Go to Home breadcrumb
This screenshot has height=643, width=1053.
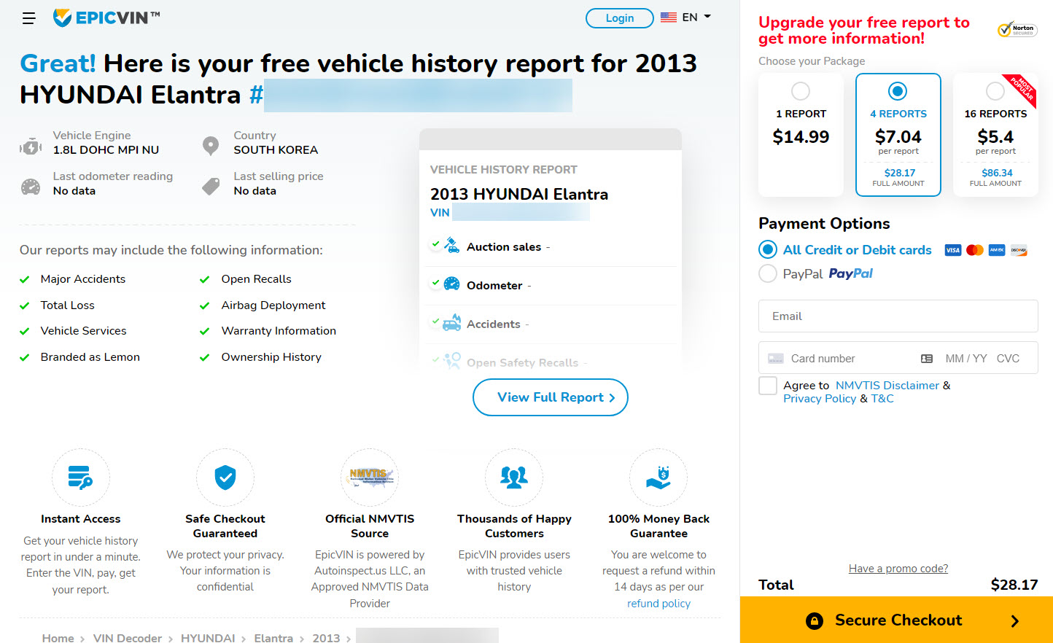click(58, 638)
